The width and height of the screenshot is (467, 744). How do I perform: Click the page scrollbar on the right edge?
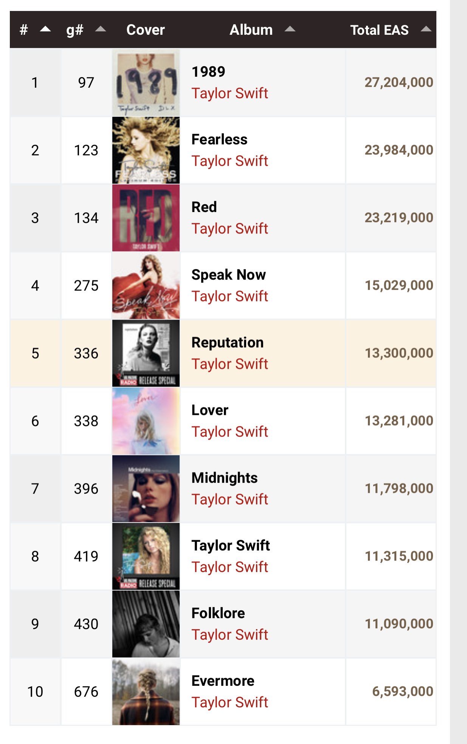[458, 372]
